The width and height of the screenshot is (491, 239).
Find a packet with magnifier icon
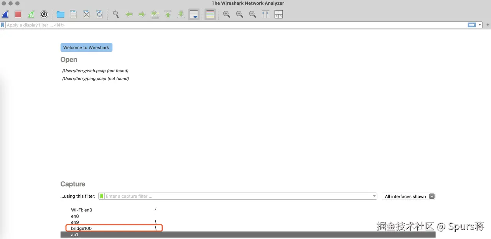pos(116,15)
